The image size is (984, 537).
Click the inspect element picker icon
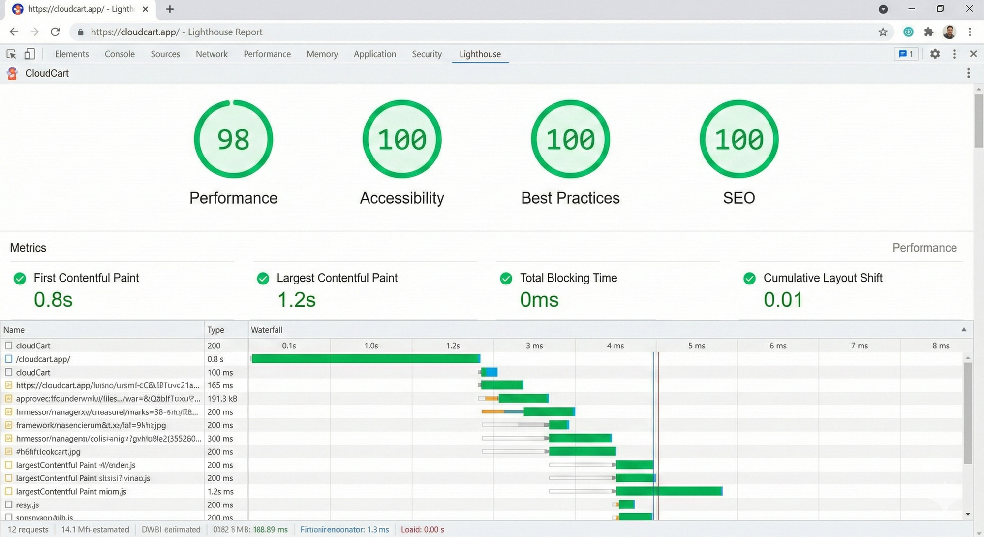click(11, 54)
